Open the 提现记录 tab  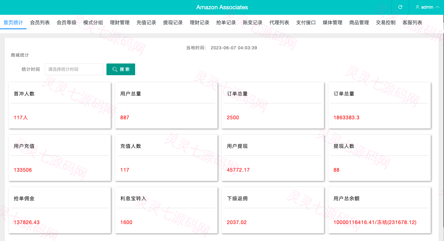coord(173,22)
